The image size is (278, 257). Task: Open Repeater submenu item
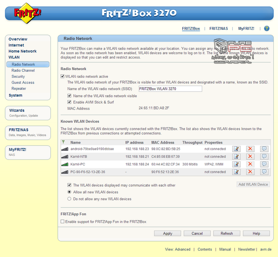tap(19, 89)
